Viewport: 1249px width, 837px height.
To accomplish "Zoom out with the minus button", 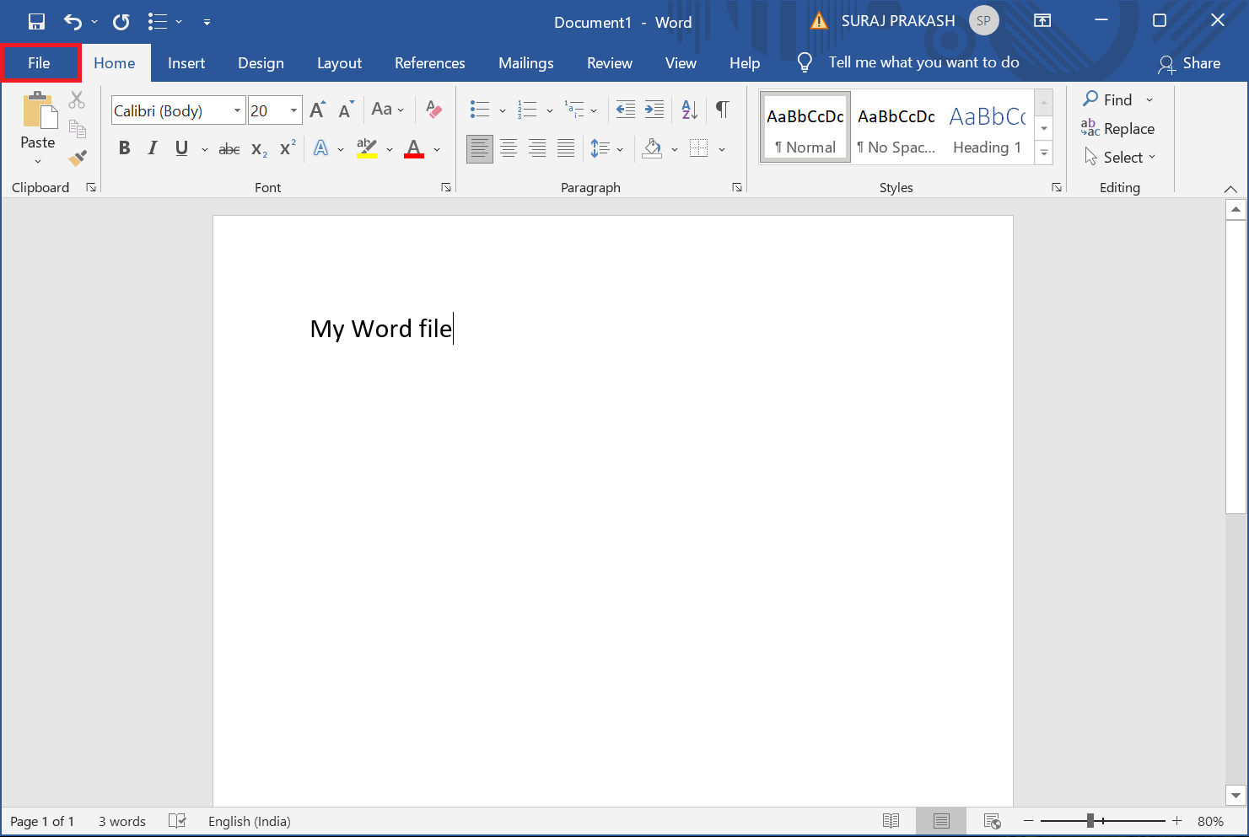I will [1028, 821].
